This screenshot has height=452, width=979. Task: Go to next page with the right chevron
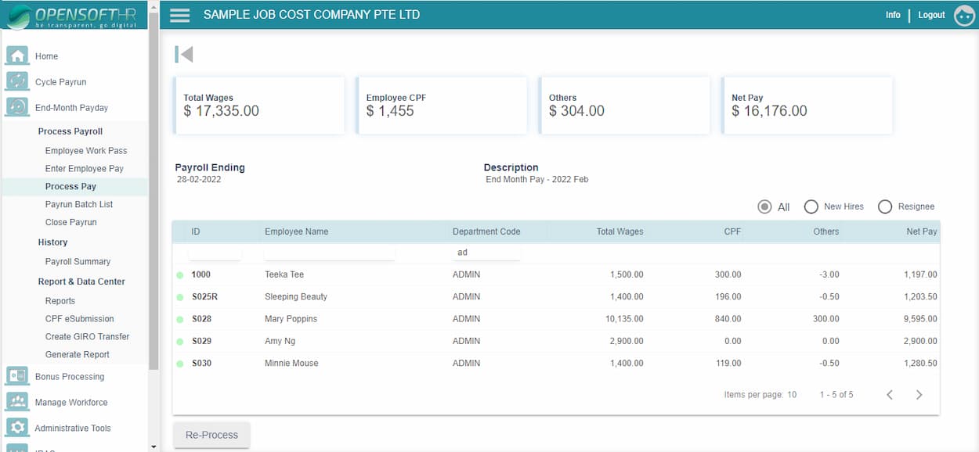(x=919, y=395)
